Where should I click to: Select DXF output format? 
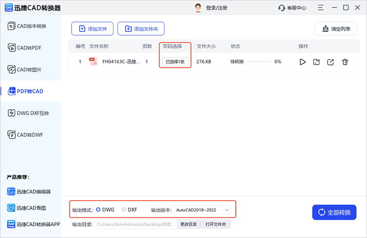(124, 210)
